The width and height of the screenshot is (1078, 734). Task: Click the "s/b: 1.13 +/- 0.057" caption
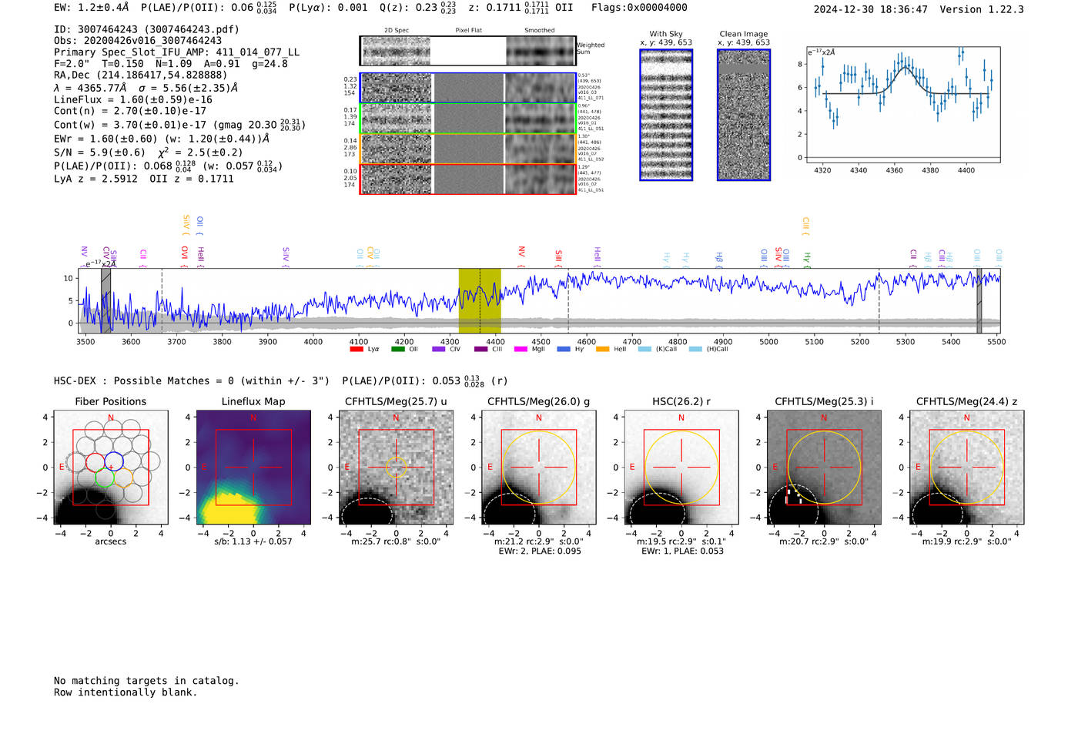pos(253,541)
